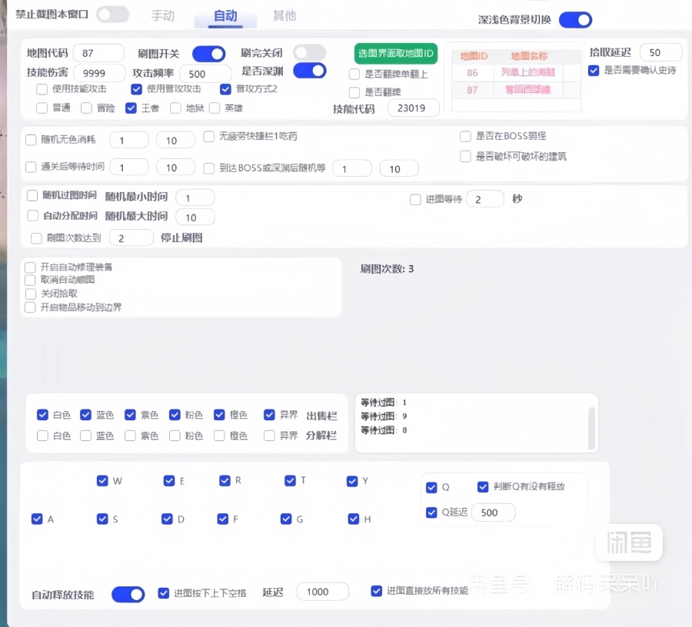The image size is (692, 627).
Task: Check the 使用技能攻击 checkbox
Action: point(42,89)
